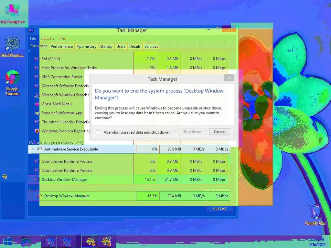Viewport: 331px width, 248px height.
Task: Click the greyed-out Shut down button
Action: pos(192,132)
